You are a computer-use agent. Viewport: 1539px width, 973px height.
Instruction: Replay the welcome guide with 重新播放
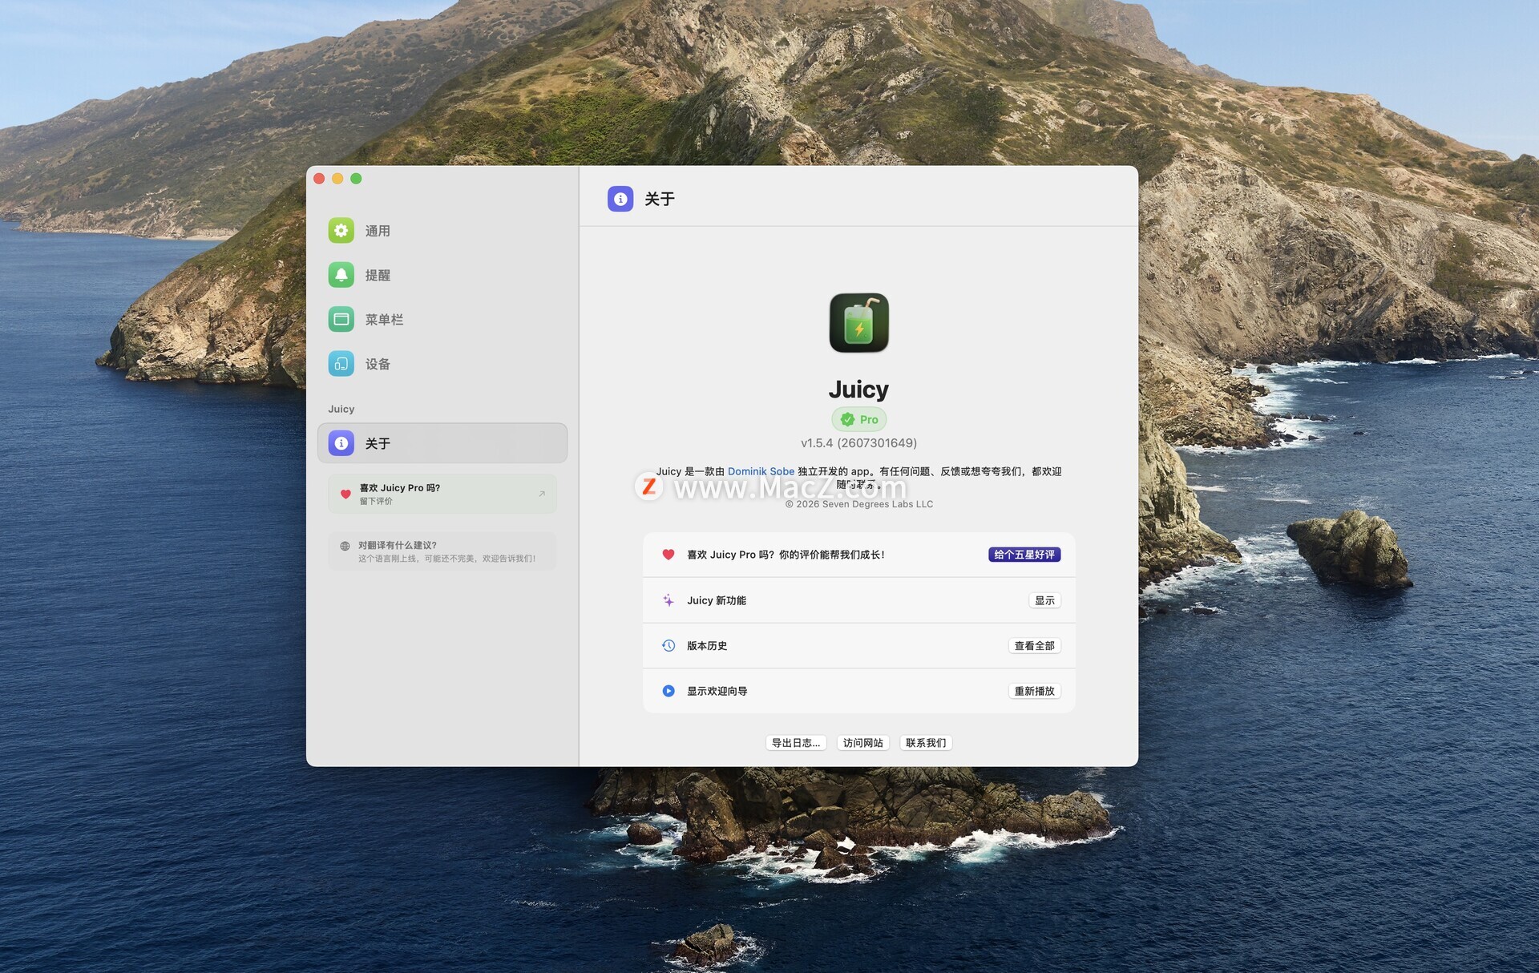pos(1034,691)
